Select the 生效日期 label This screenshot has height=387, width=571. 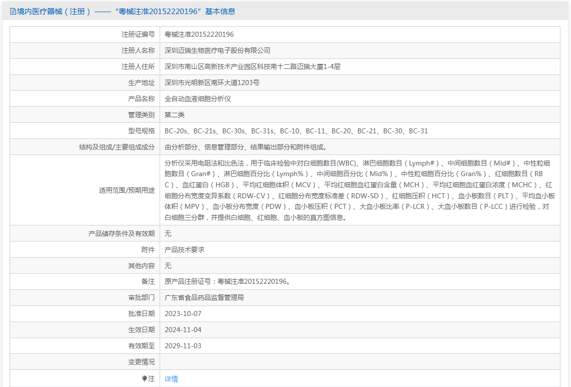tap(141, 330)
